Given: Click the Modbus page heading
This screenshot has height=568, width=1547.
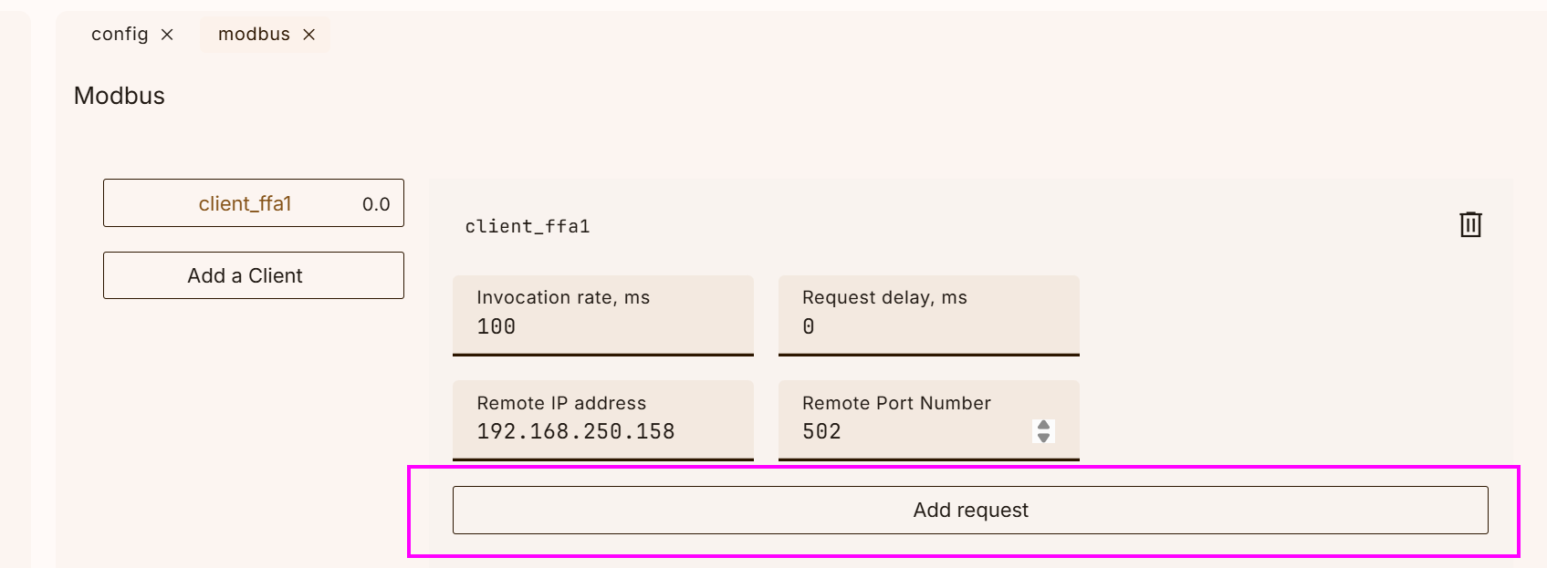Looking at the screenshot, I should [x=120, y=96].
